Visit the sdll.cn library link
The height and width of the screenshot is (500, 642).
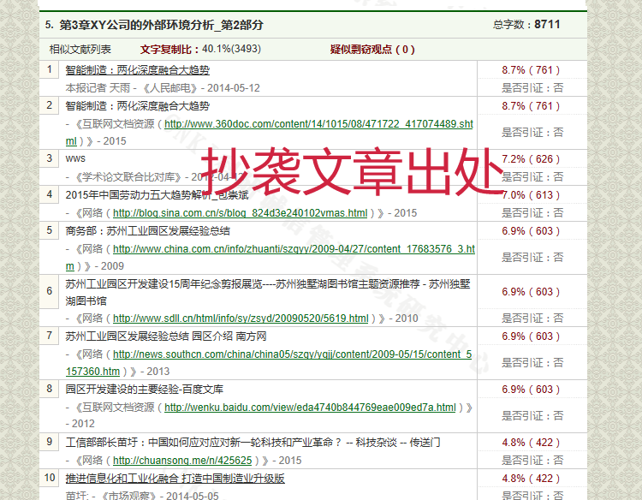point(241,318)
